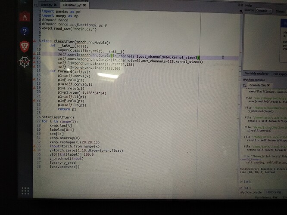Close the Classifier.py editor tab
The height and width of the screenshot is (215, 287).
pos(85,4)
